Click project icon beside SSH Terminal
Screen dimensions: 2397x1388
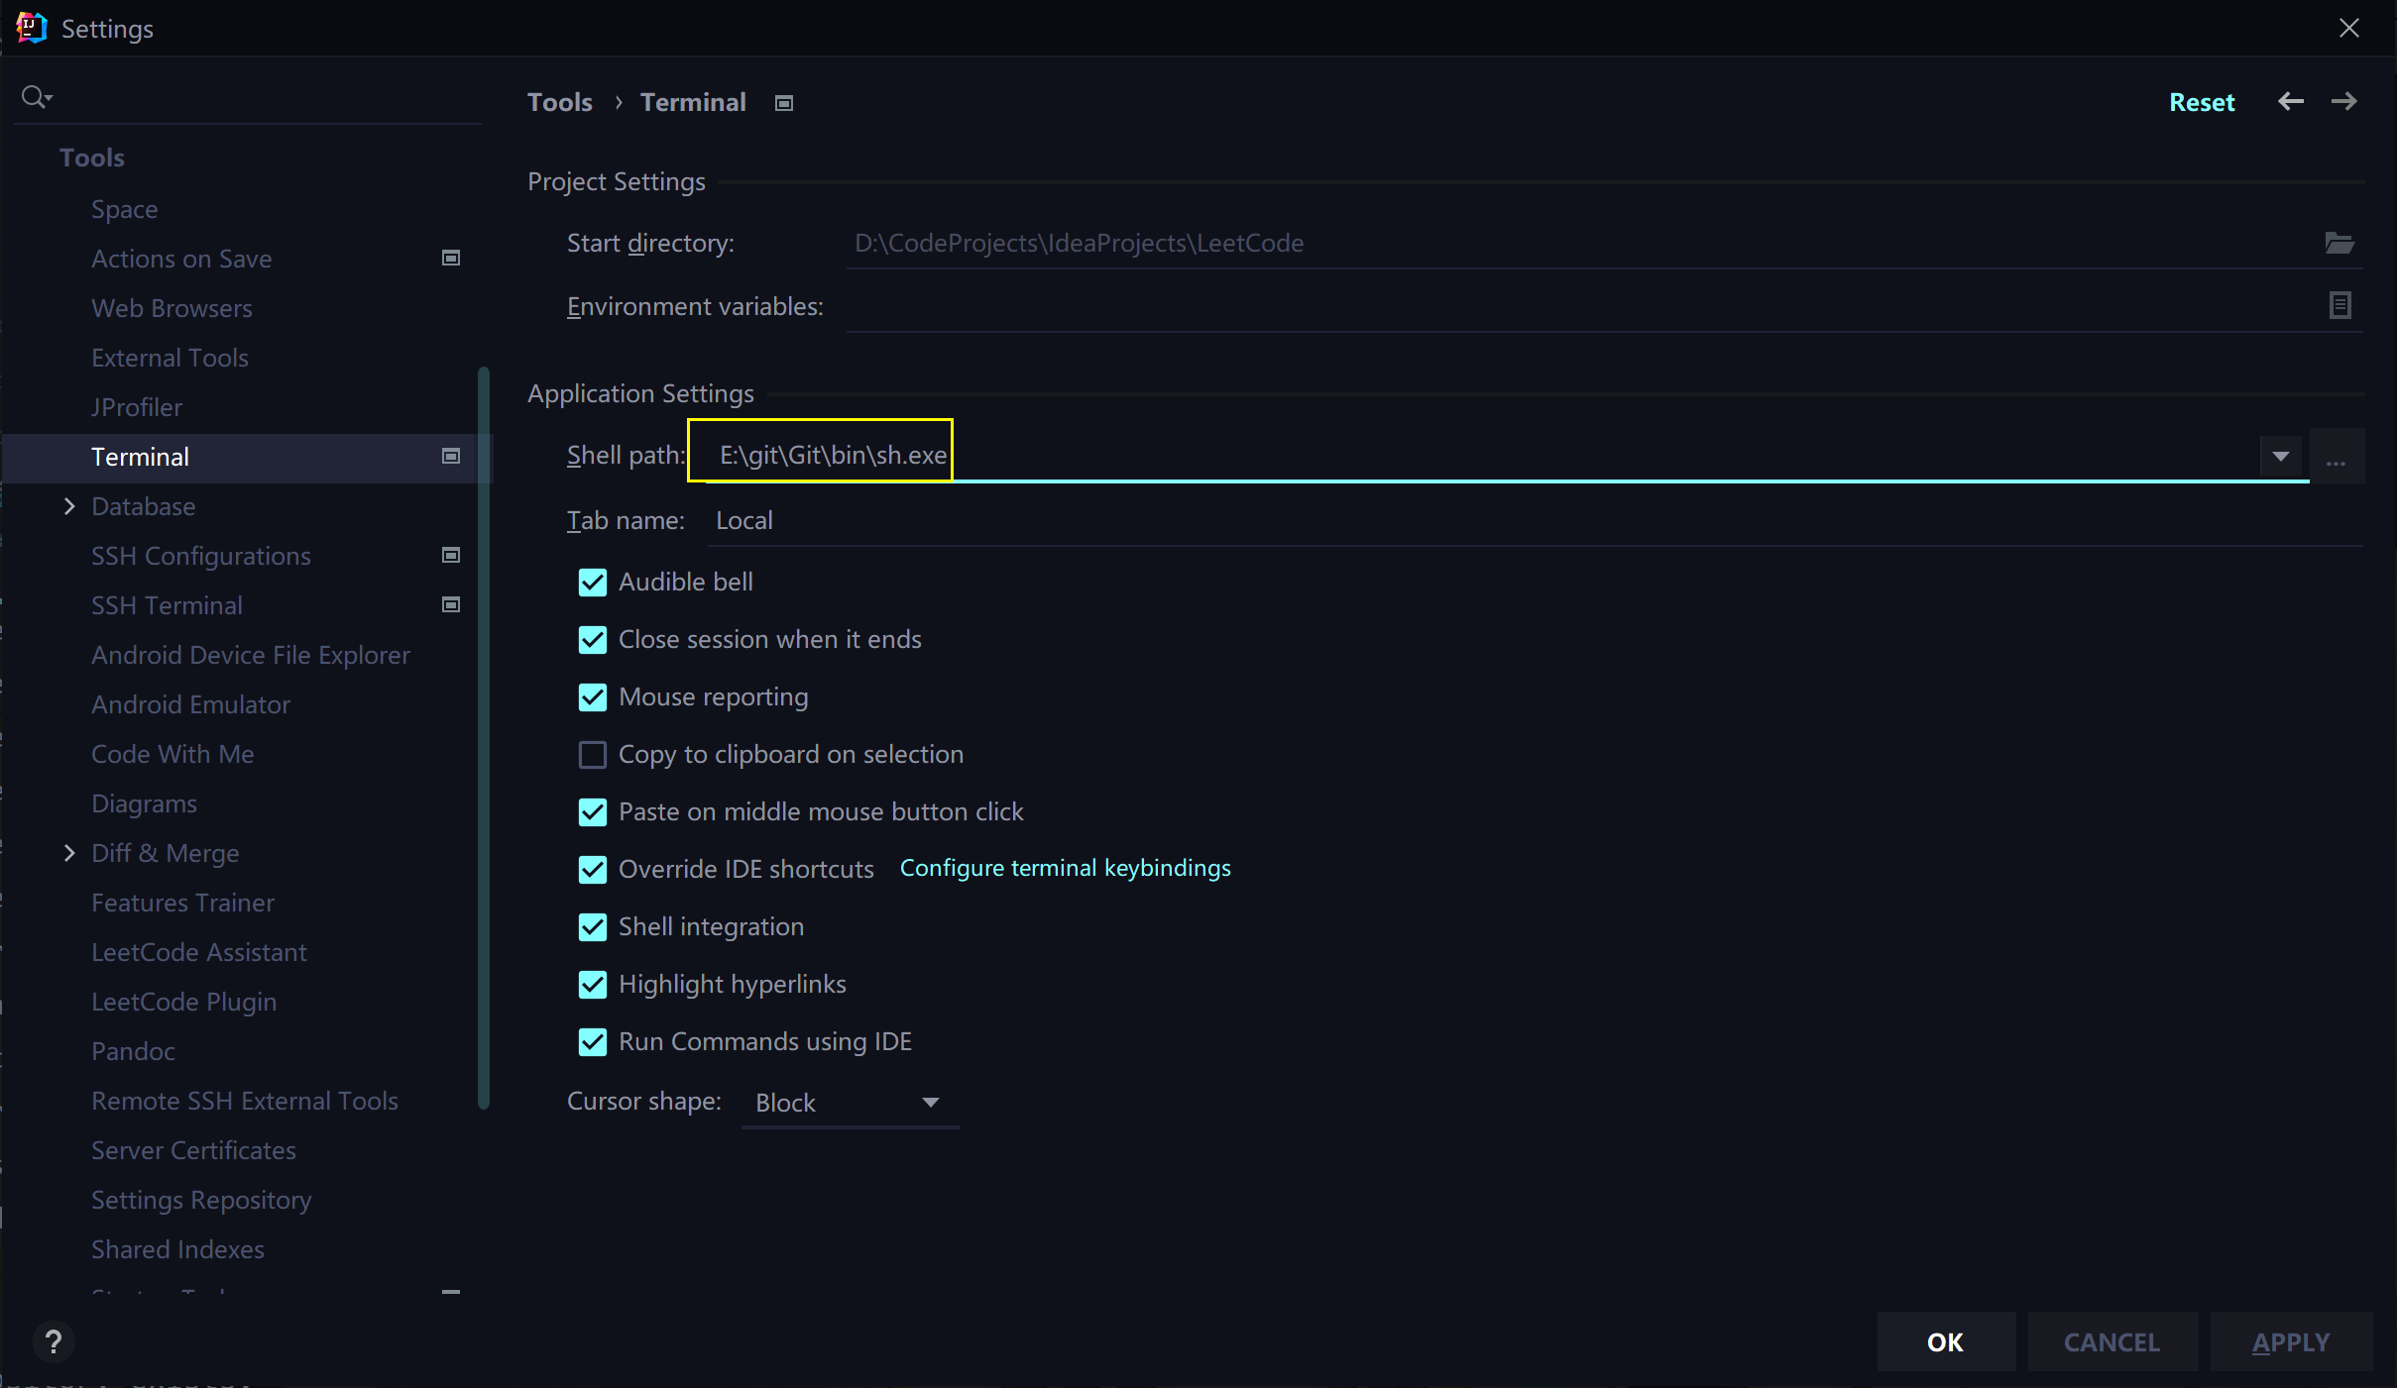(x=451, y=605)
